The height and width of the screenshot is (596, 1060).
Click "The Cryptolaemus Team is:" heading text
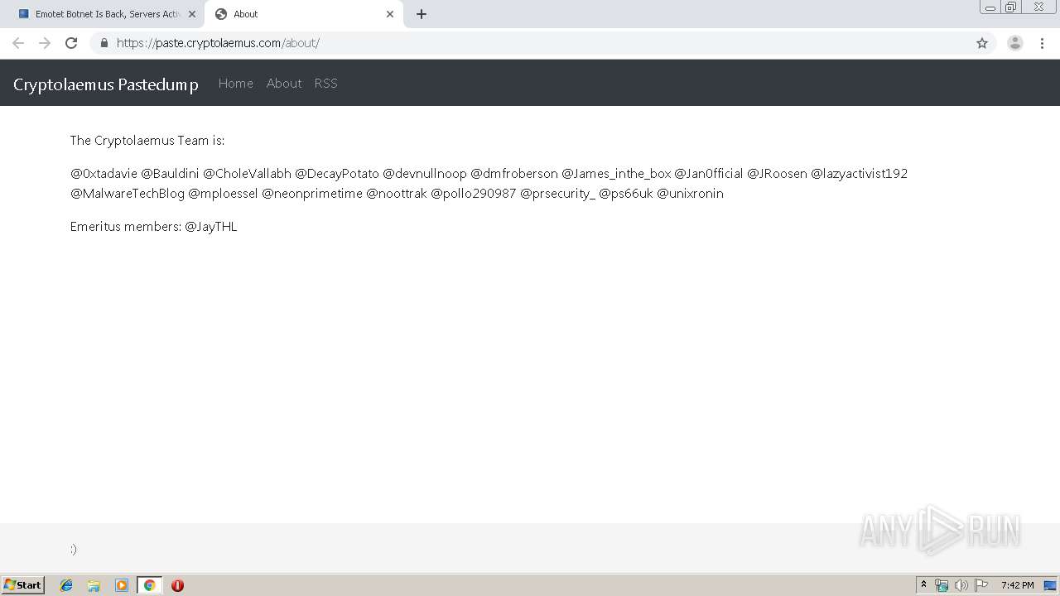[x=147, y=140]
